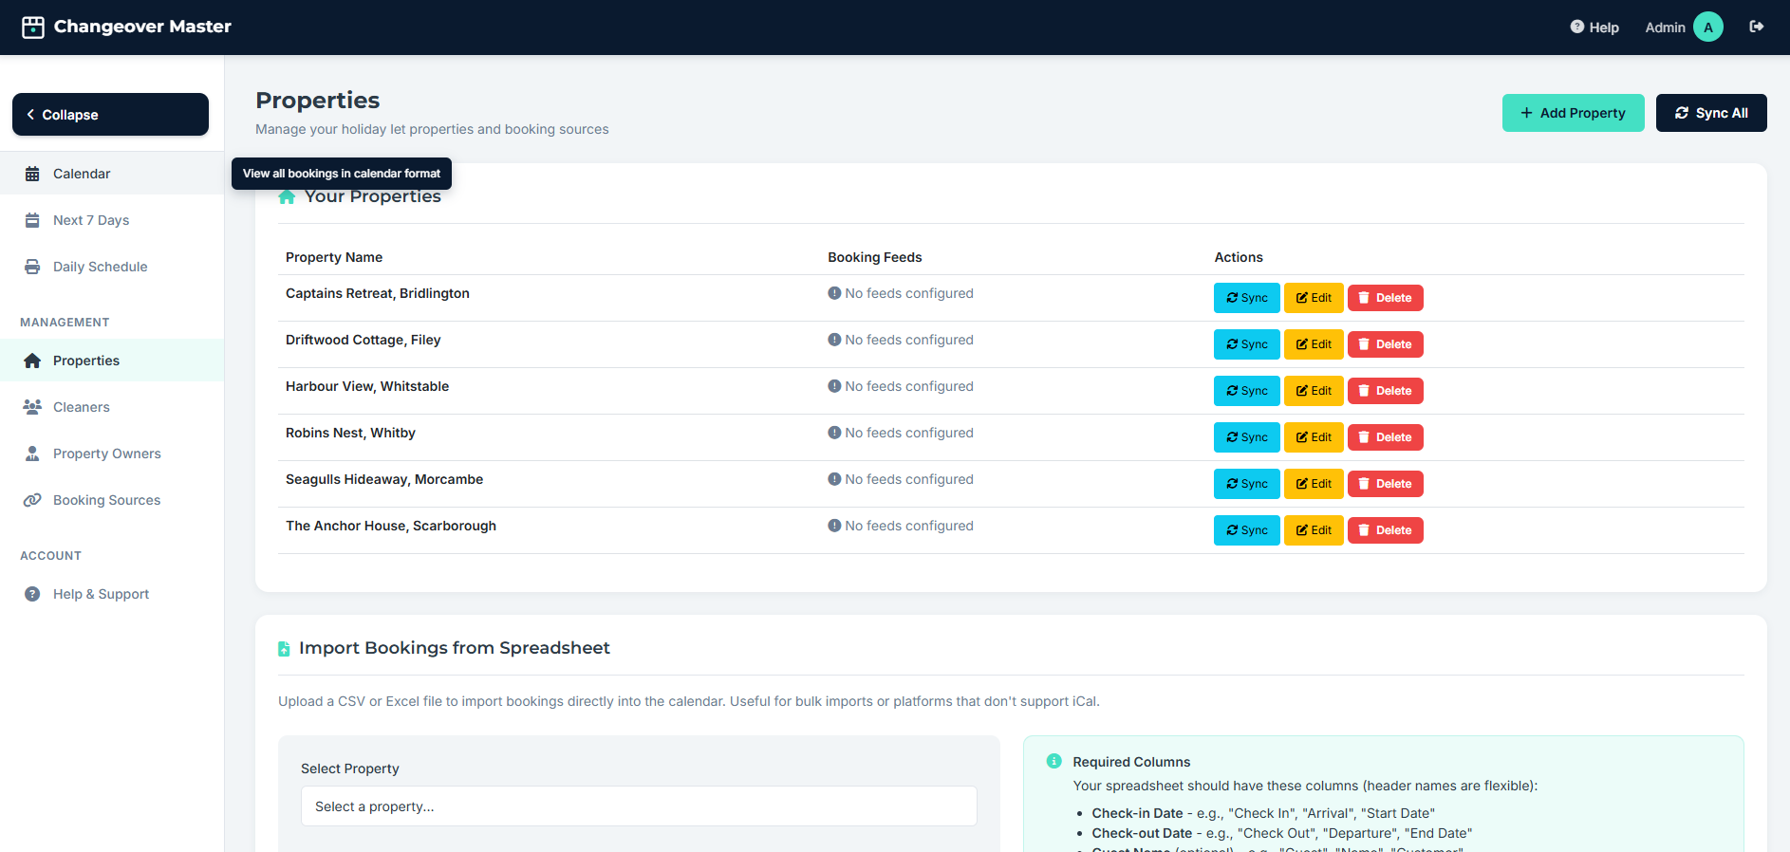Edit Driftwood Cottage, Filey property
Viewport: 1790px width, 852px height.
pyautogui.click(x=1314, y=344)
